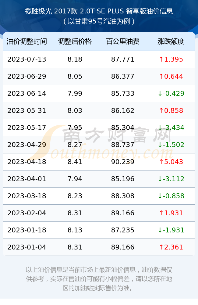
Task: Select the 2023-04-18 price 8.41 cell
Action: pos(75,162)
